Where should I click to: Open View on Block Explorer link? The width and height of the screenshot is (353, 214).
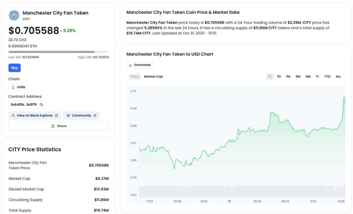pyautogui.click(x=35, y=116)
